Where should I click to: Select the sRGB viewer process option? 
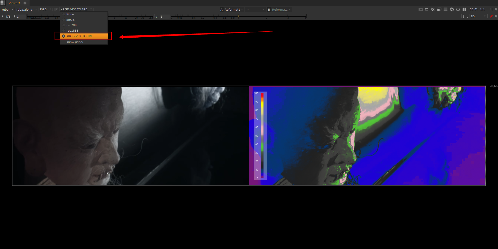70,20
